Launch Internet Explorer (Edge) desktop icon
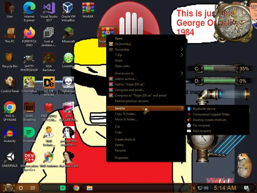 [x=29, y=12]
